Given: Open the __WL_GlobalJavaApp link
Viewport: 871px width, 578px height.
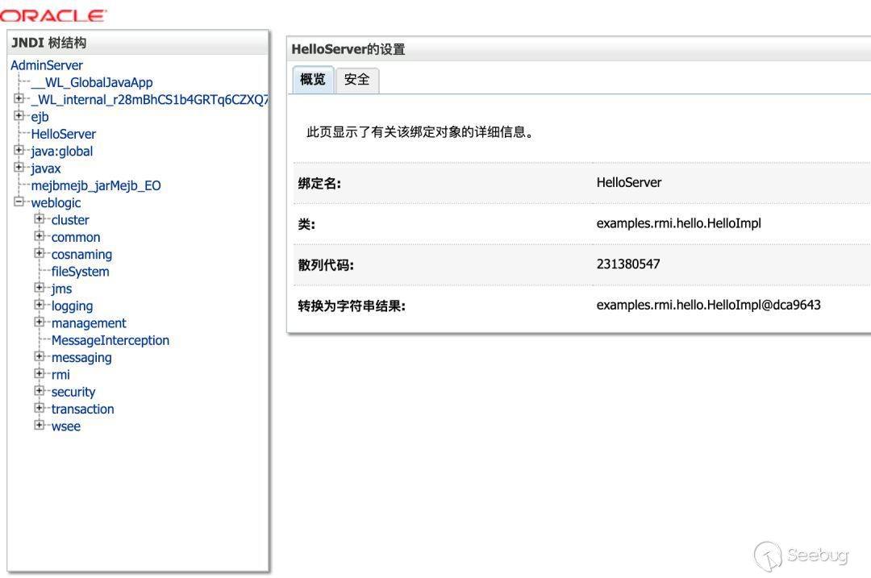Looking at the screenshot, I should (92, 83).
